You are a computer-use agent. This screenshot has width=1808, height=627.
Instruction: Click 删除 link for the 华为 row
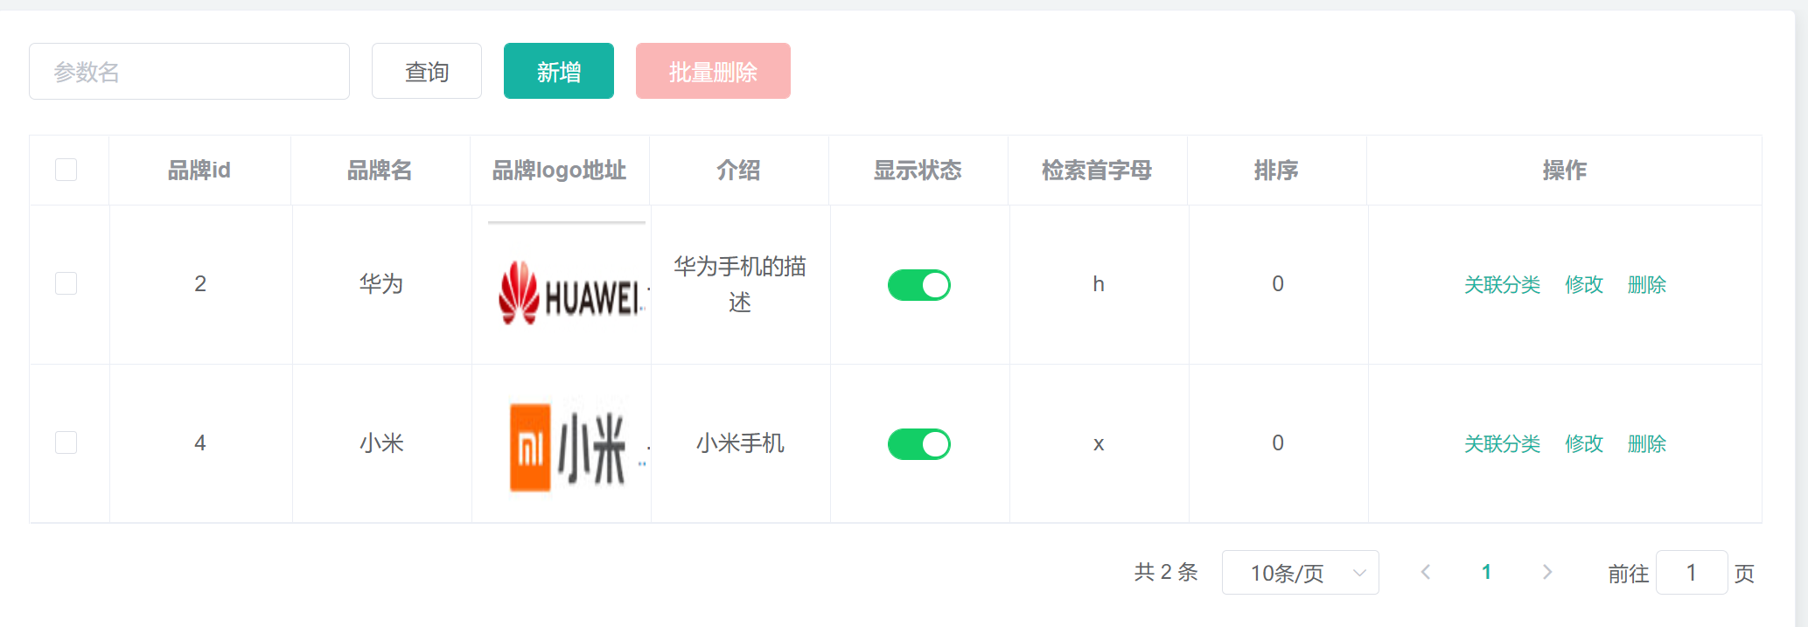point(1646,285)
